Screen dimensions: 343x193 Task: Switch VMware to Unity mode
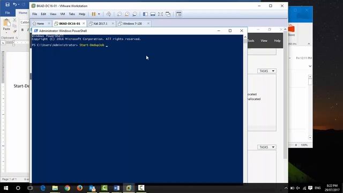click(x=168, y=14)
